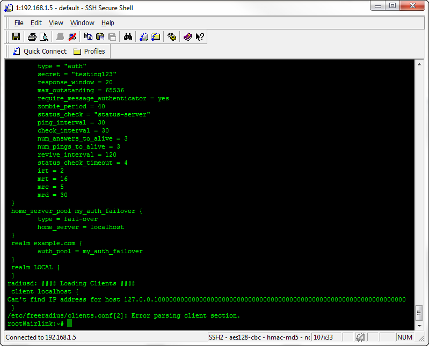Screen dimensions: 429x346
Task: Click 'response_window = 20' line
Action: [75, 82]
